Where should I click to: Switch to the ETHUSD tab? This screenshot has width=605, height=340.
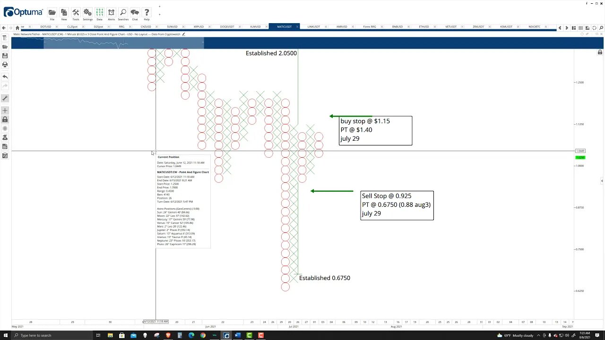point(423,27)
